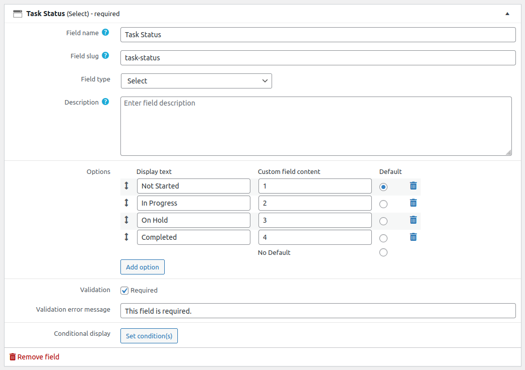The height and width of the screenshot is (370, 525).
Task: Collapse the Task Status field panel
Action: [x=507, y=14]
